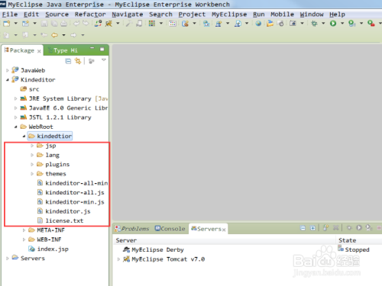
Task: Open Package Explorer view menu triangle
Action: click(104, 60)
